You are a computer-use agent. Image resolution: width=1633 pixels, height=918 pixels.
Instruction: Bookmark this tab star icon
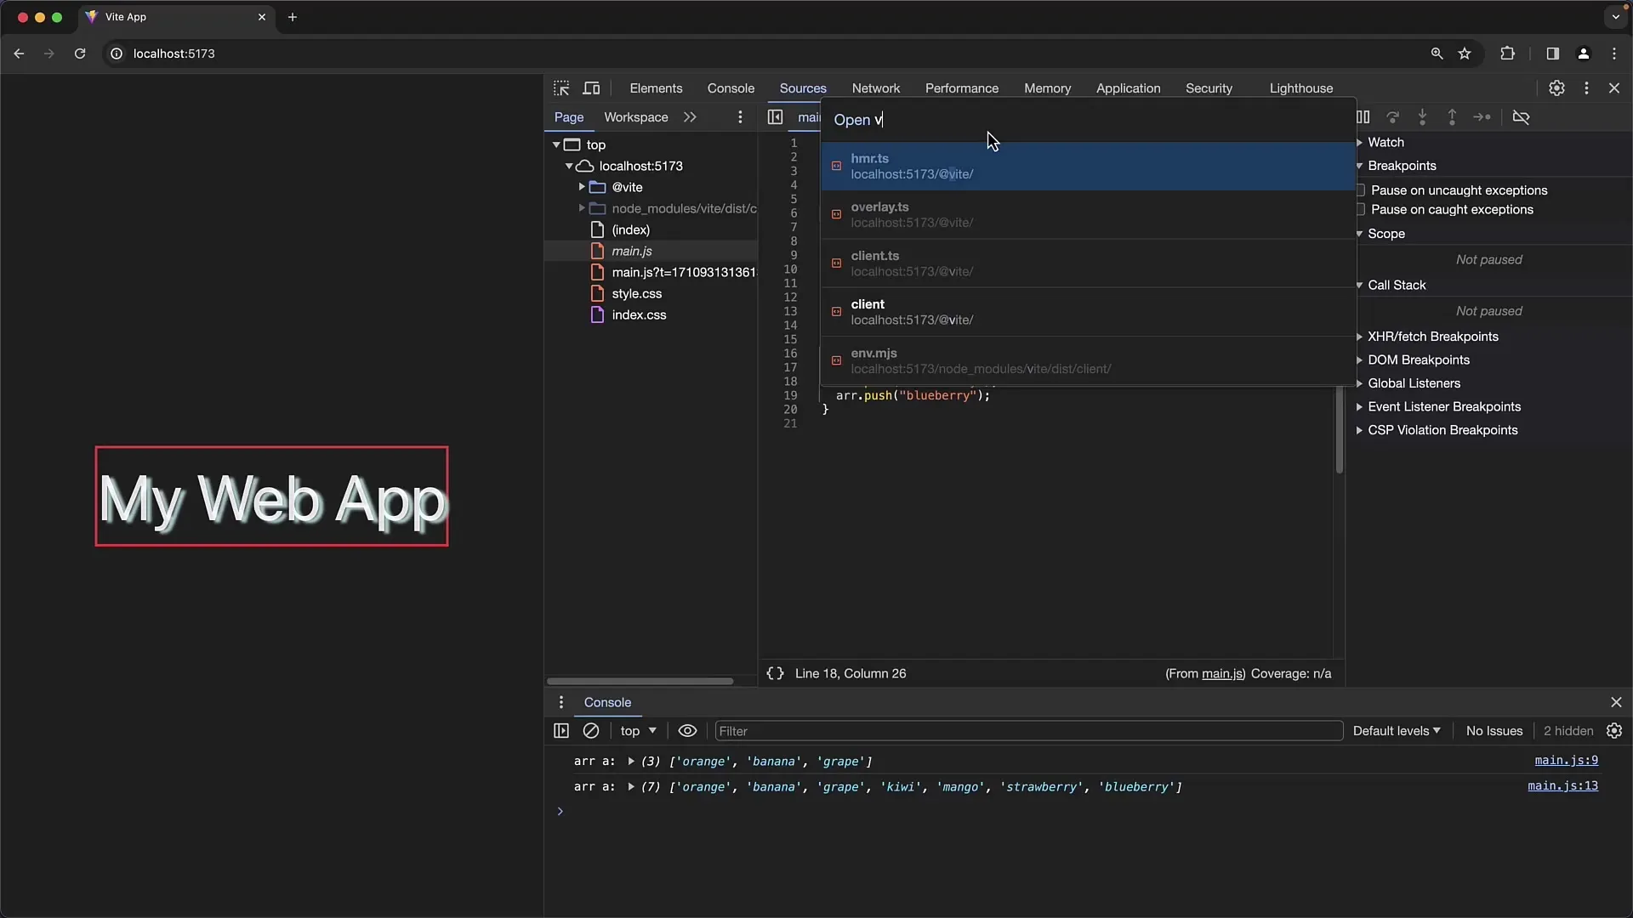click(1465, 54)
